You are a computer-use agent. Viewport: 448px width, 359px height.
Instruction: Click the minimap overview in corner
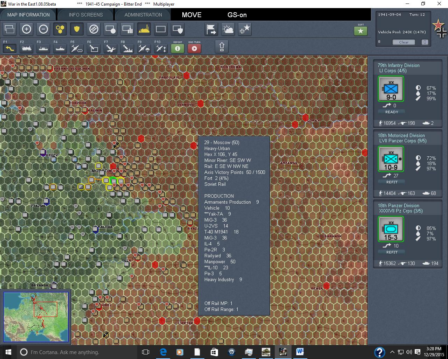pyautogui.click(x=36, y=317)
